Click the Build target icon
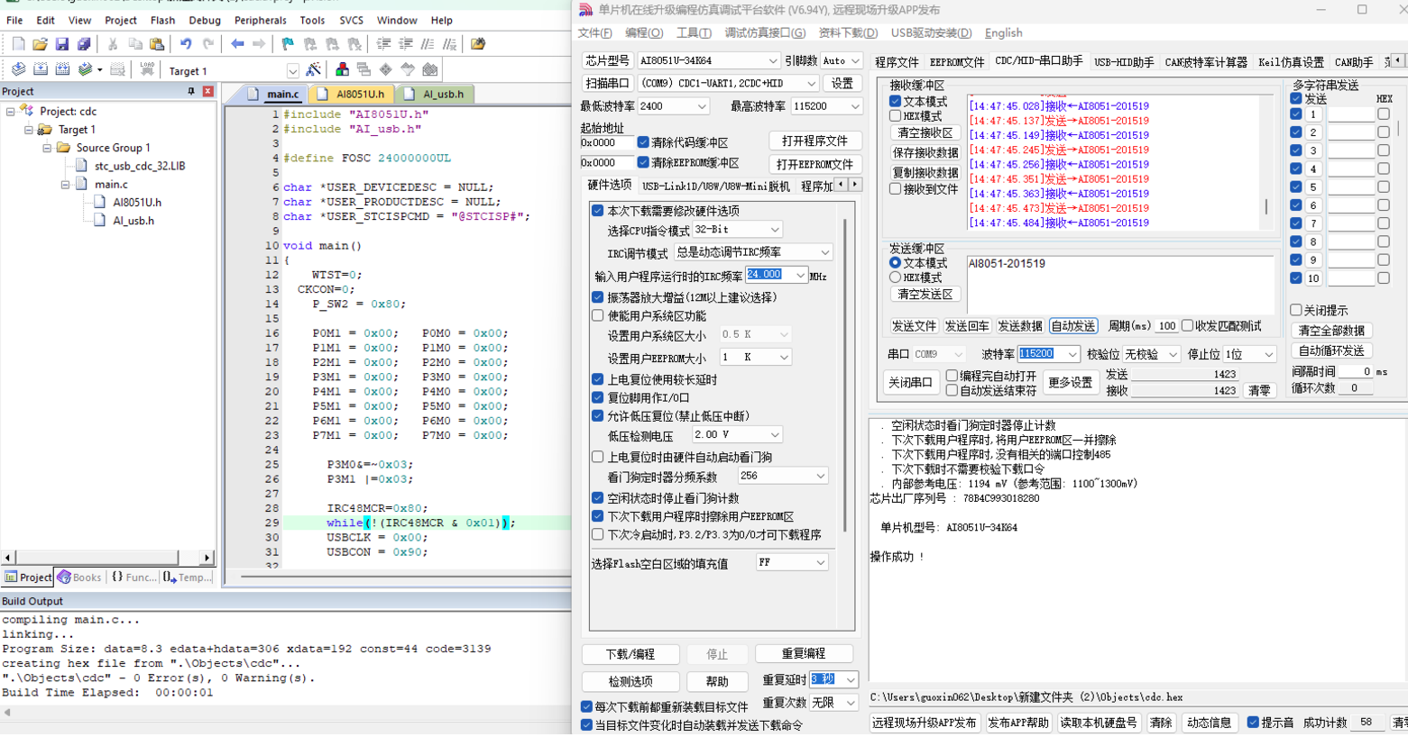 pos(41,69)
